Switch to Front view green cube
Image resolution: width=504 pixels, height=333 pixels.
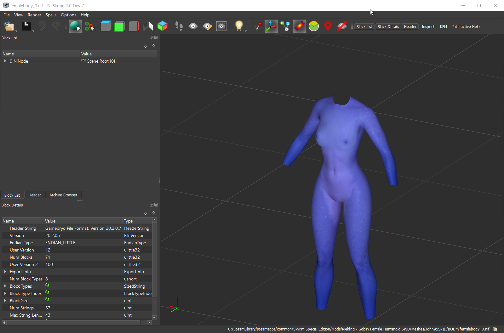pos(120,26)
